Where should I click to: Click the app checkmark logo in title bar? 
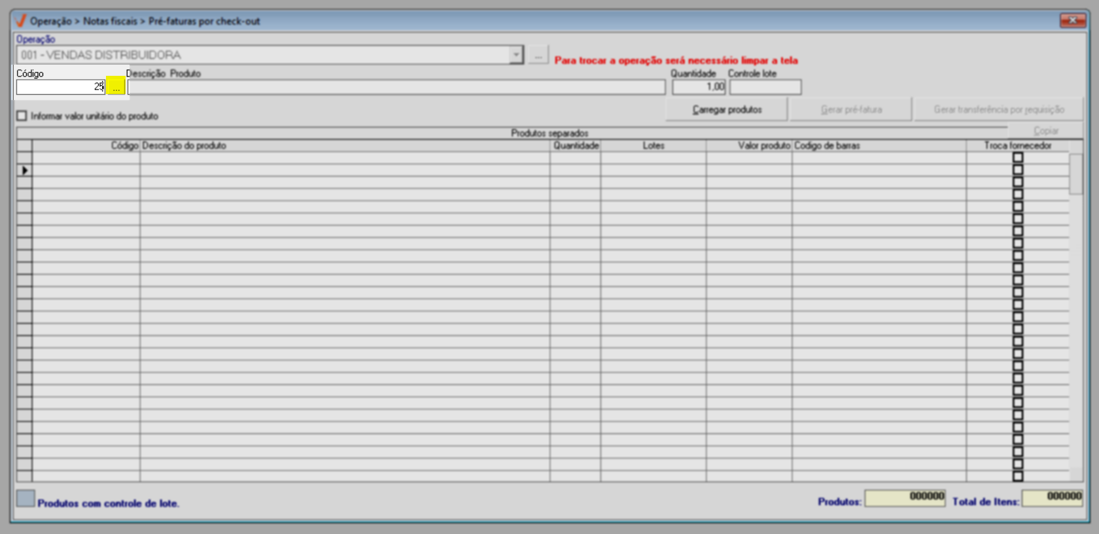tap(21, 21)
